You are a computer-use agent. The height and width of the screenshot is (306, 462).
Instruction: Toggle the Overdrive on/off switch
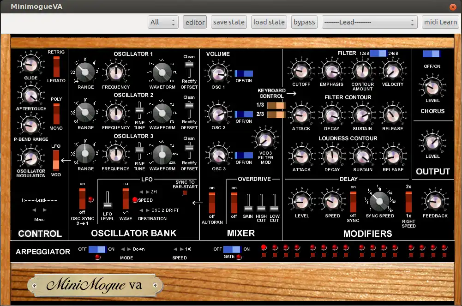[234, 203]
